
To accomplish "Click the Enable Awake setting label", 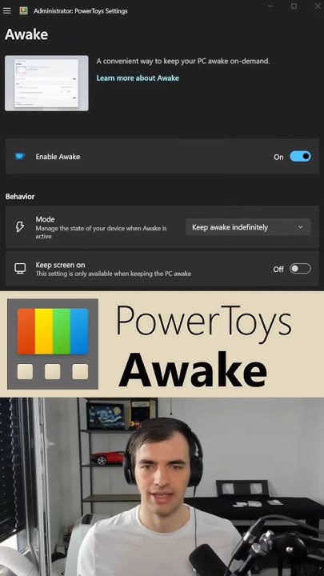I will pyautogui.click(x=58, y=157).
